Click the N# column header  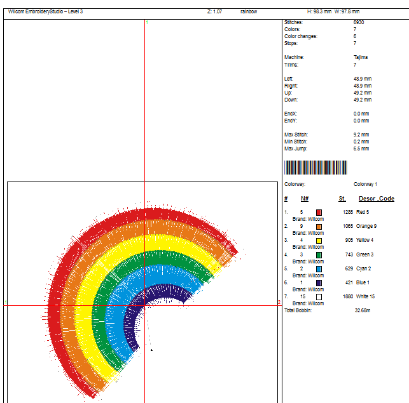click(305, 199)
